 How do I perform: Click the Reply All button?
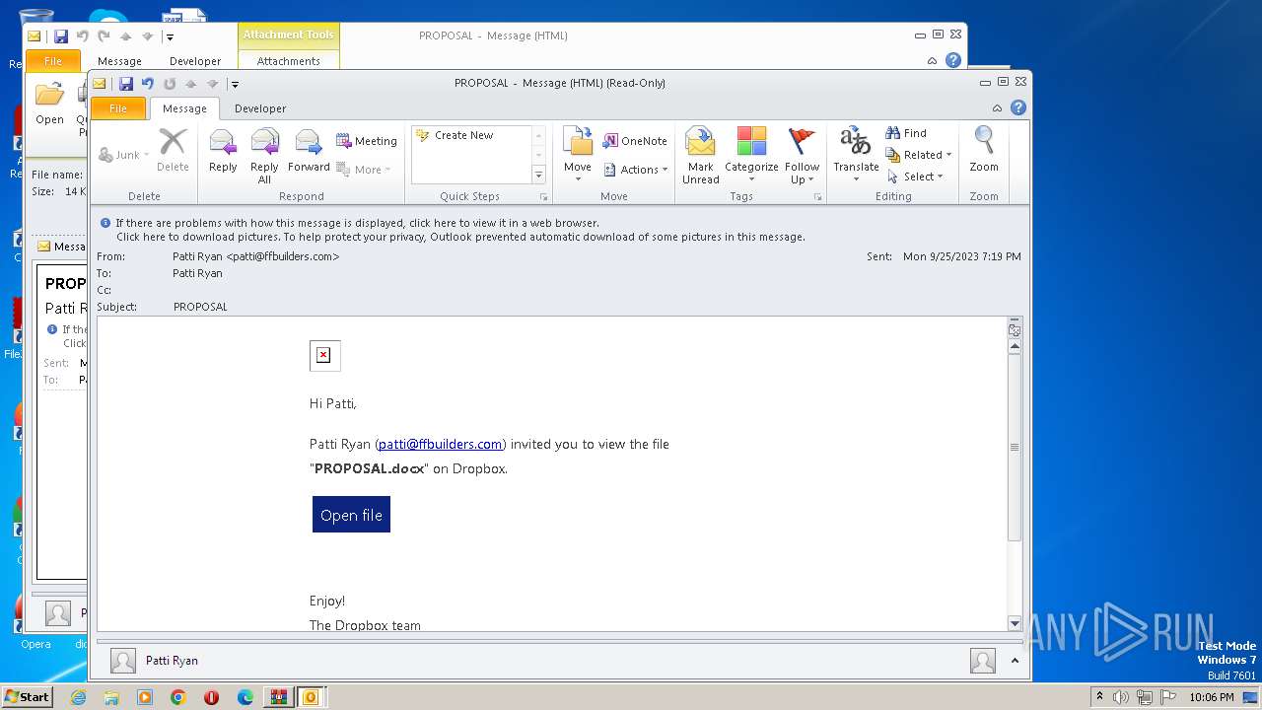(264, 156)
